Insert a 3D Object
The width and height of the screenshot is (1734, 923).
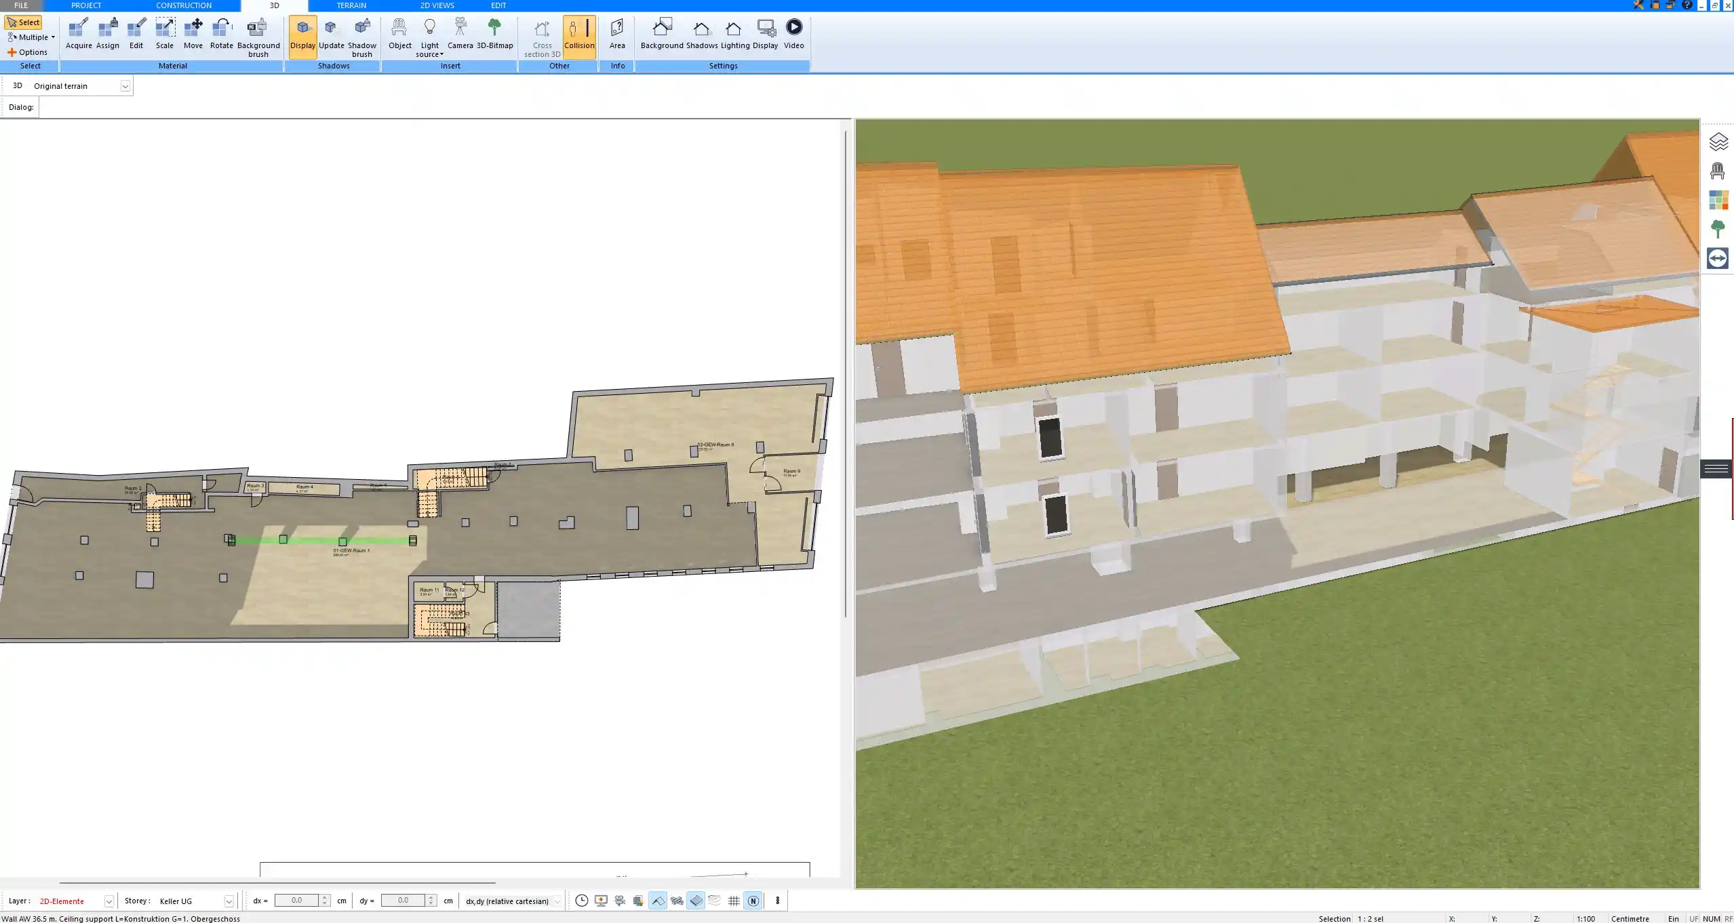[x=399, y=35]
